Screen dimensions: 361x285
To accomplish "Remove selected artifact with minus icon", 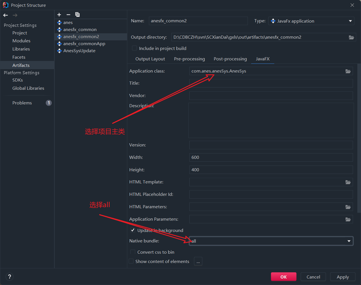I will [68, 15].
